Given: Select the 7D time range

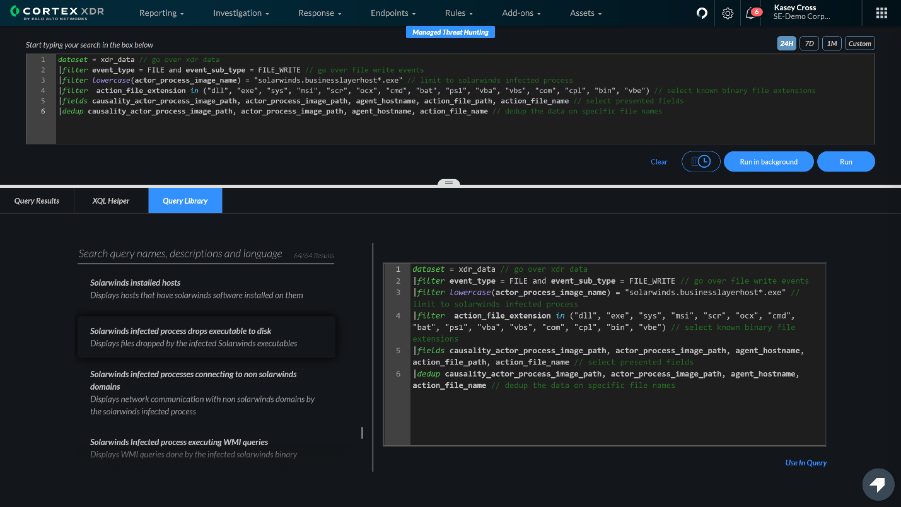Looking at the screenshot, I should (x=809, y=44).
